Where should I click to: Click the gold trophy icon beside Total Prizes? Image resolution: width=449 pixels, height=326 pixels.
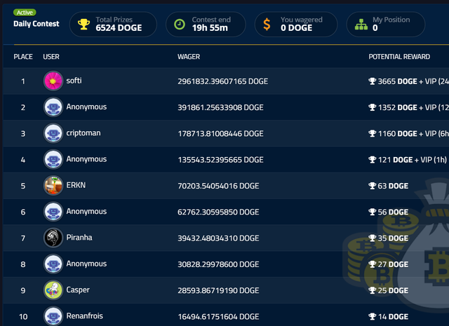tap(84, 25)
